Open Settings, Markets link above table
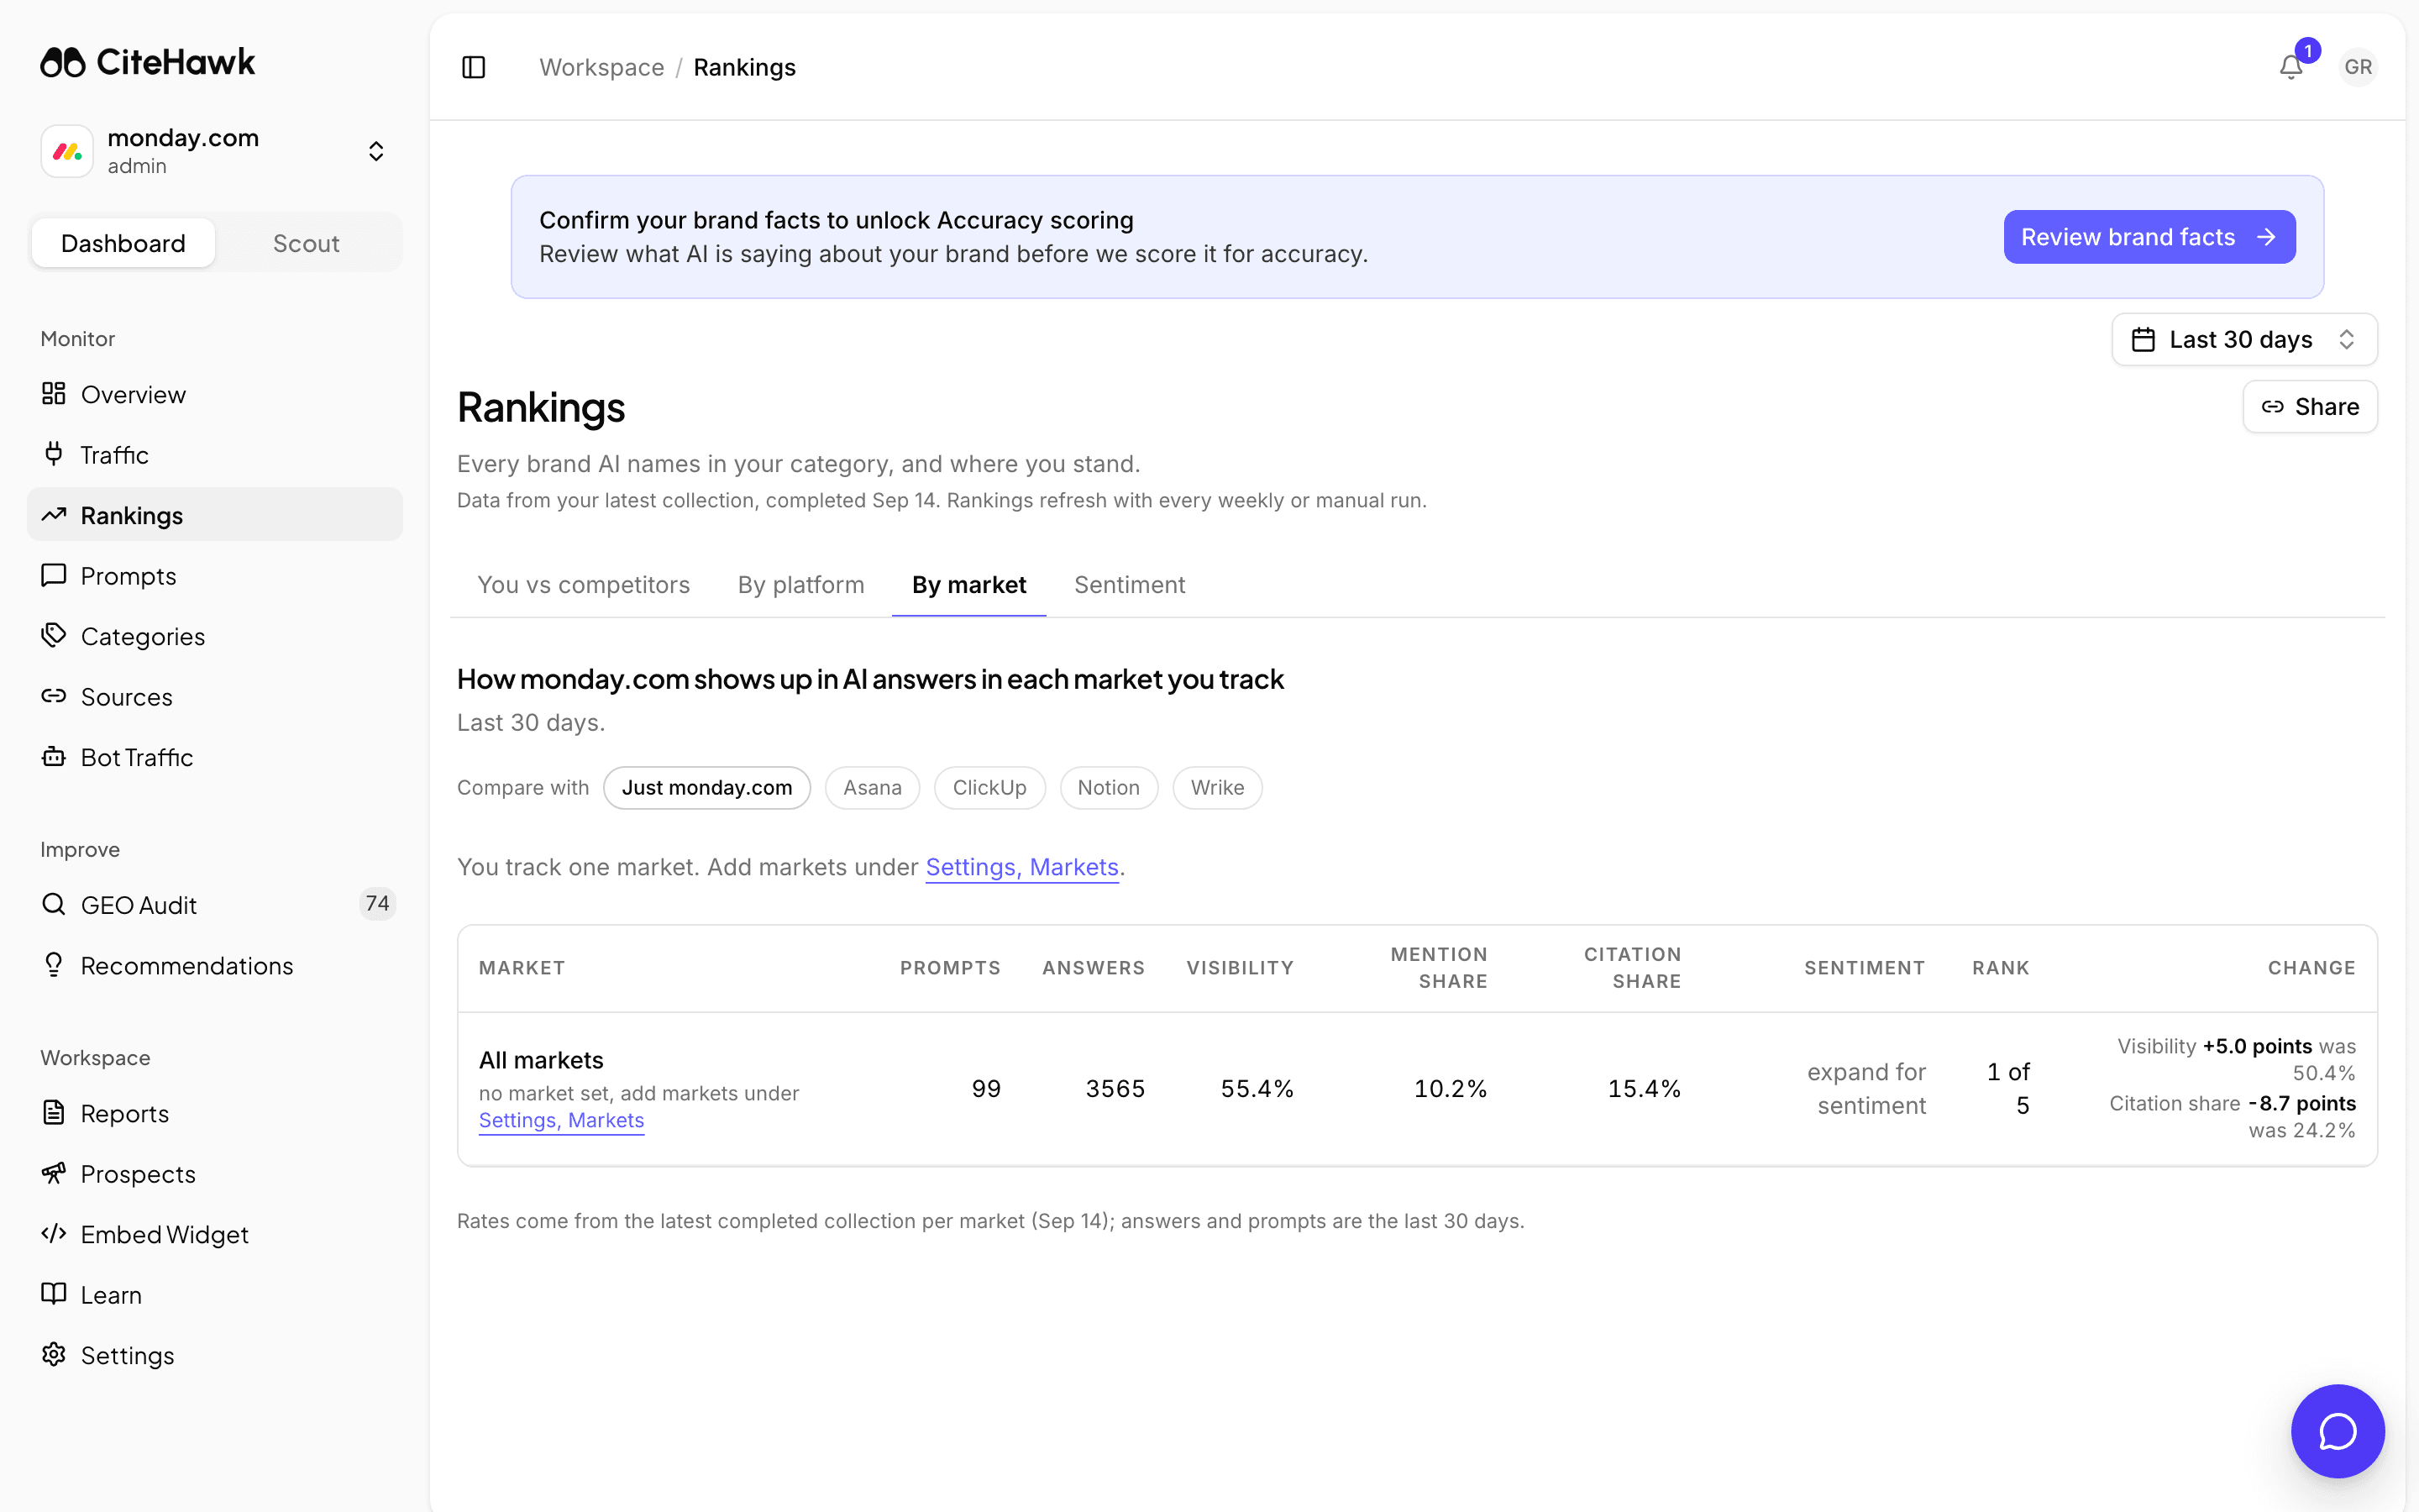The height and width of the screenshot is (1512, 2419). (1021, 867)
